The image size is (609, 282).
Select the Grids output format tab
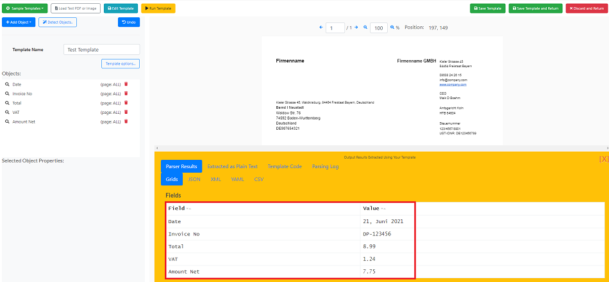tap(172, 179)
